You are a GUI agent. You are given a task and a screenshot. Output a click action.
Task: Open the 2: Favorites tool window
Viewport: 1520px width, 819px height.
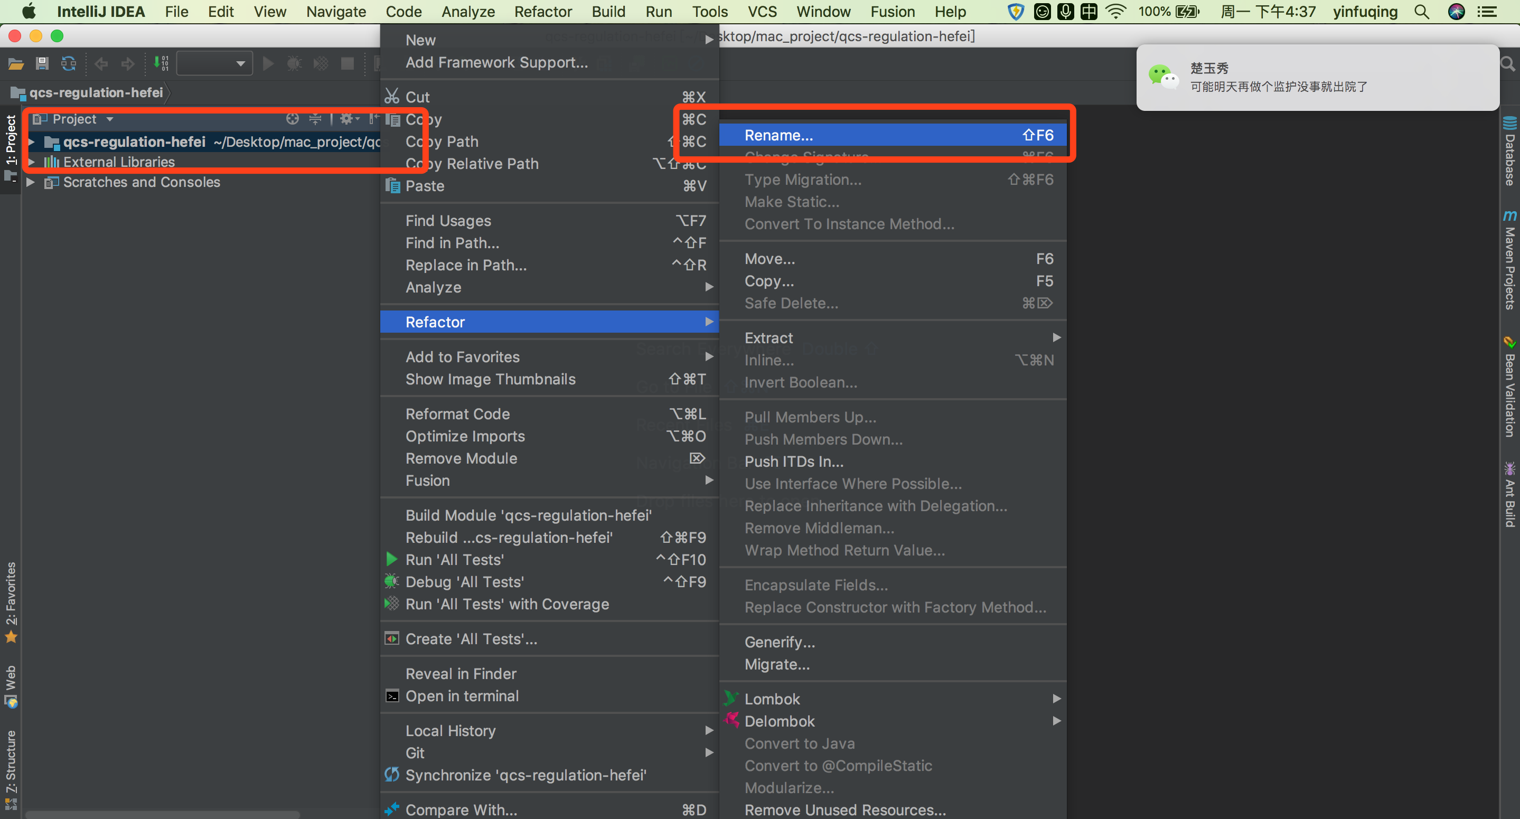point(11,602)
